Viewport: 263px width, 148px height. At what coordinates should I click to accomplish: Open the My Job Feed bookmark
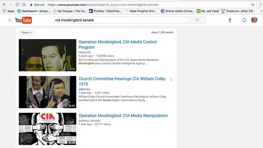[208, 11]
